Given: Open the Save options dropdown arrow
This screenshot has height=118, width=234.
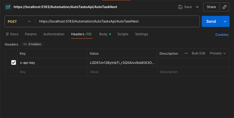Looking at the screenshot, I should [x=197, y=7].
